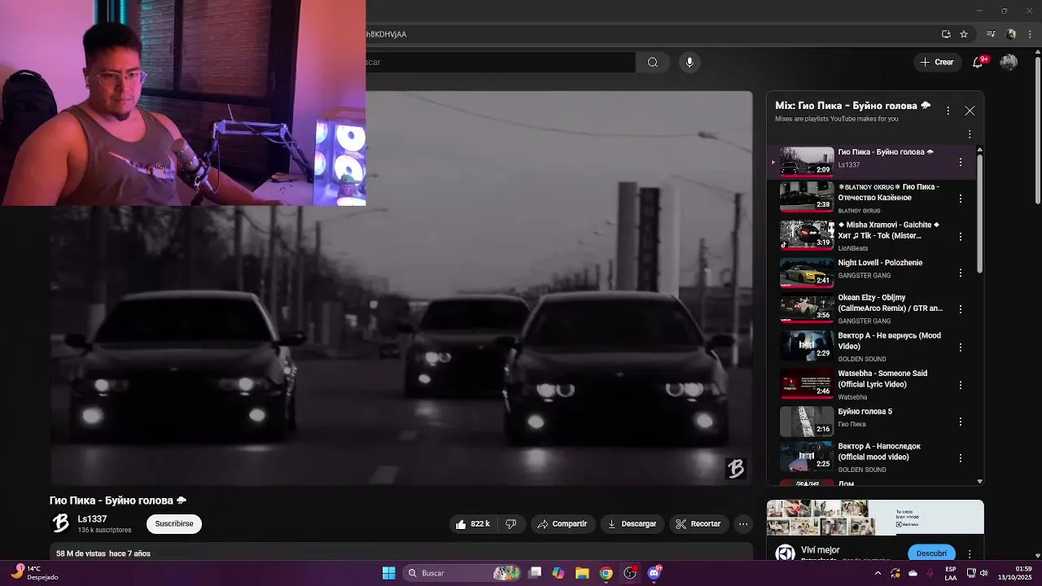Open the Ls1337 channel avatar
This screenshot has height=586, width=1042.
(x=60, y=523)
